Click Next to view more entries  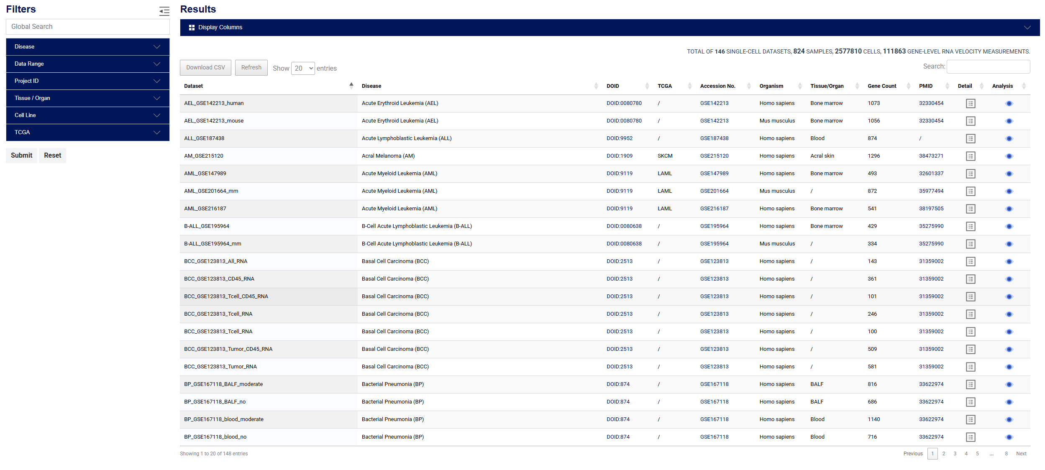pyautogui.click(x=1021, y=453)
